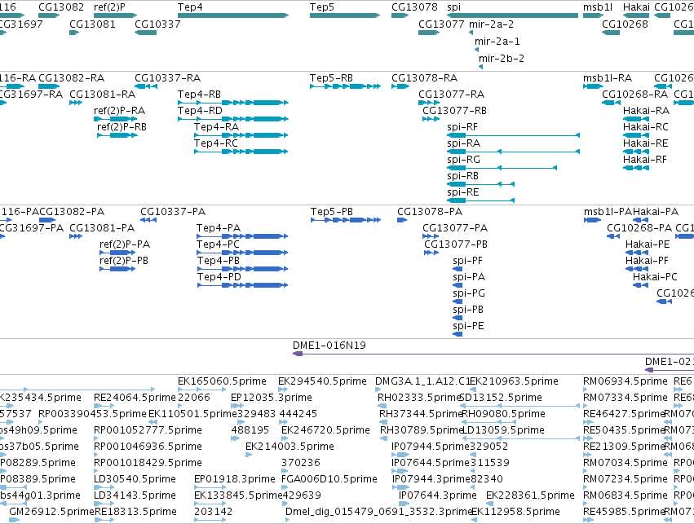Click the Tep4-PA protein label
Screen dimensions: 694x524
[x=219, y=228]
